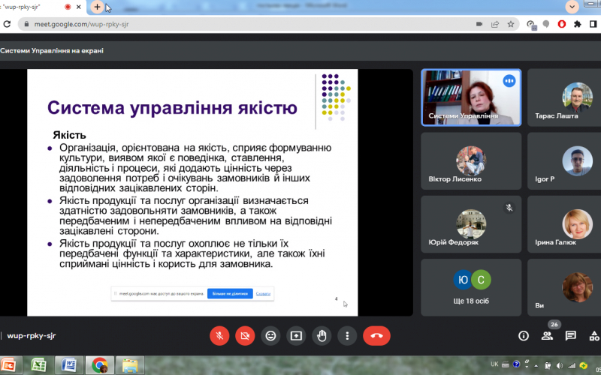The height and width of the screenshot is (375, 601).
Task: Click the Сховати link in sharing notice
Action: tap(263, 293)
